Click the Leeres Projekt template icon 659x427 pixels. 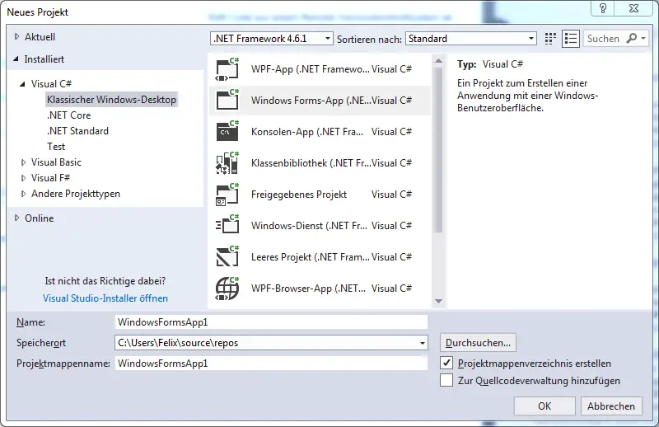click(x=227, y=257)
